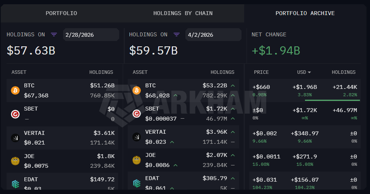Click the VERTAI token icon in right list
Screen dimensions: 370x194
coord(137,137)
